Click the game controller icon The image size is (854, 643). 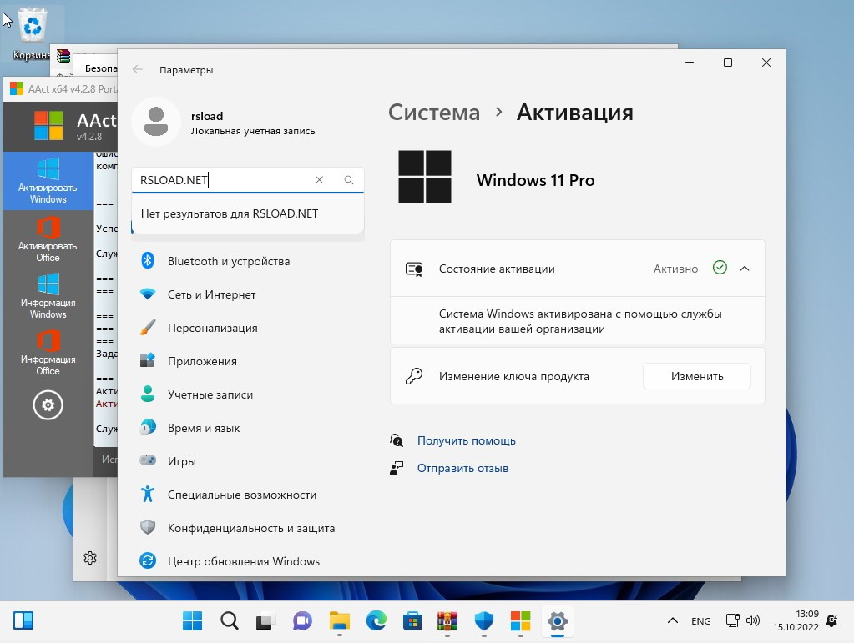148,460
